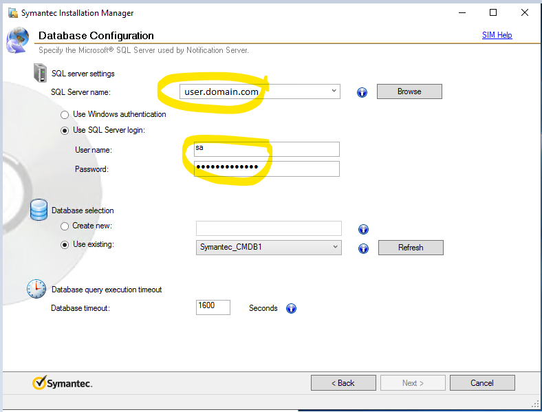
Task: Refresh the existing database list
Action: (411, 248)
